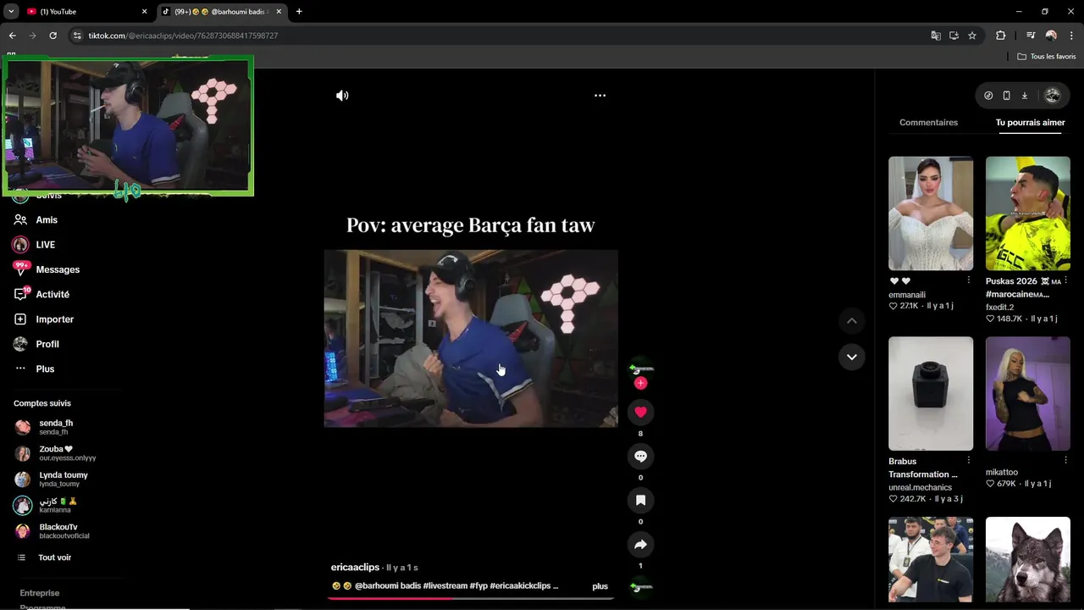
Task: Open followed account Lynda toumy
Action: (63, 479)
